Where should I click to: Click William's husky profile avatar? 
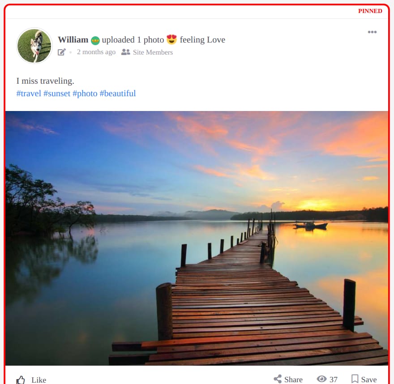point(34,46)
